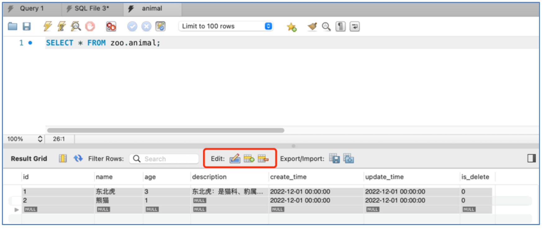Stop query execution with the red hand icon
Image resolution: width=543 pixels, height=230 pixels.
click(90, 26)
